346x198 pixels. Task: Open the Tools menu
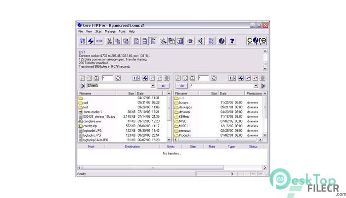122,31
